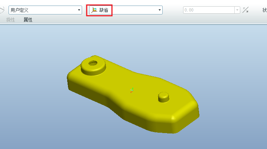The image size is (267, 149).
Task: Click the coordinate system icon beside 缺省
Action: 94,10
